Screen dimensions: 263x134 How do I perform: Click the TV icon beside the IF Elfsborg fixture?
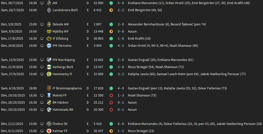coord(42,38)
